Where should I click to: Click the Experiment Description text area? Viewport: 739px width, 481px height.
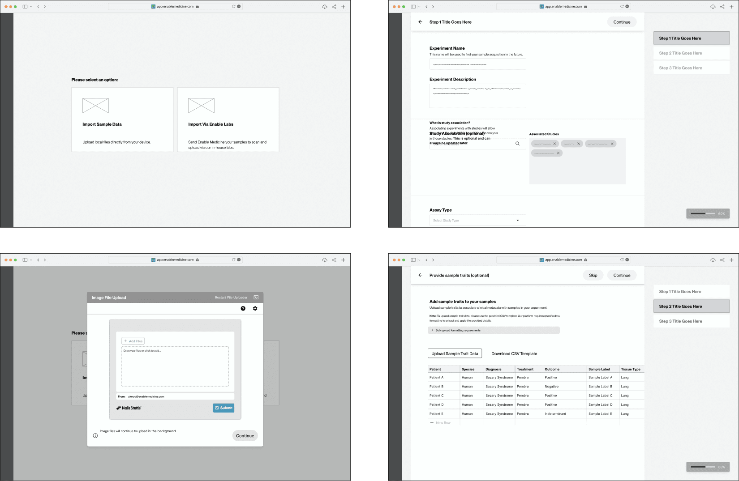point(477,96)
